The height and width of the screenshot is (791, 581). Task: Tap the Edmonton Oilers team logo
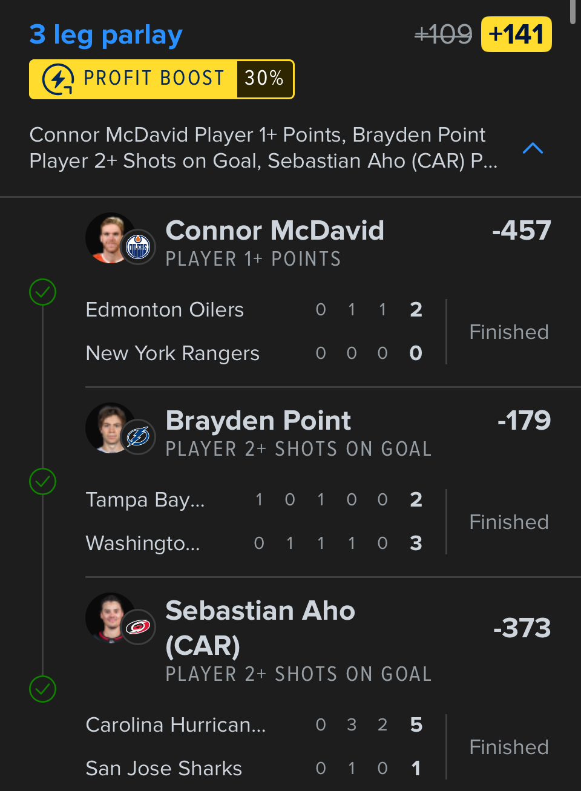point(139,247)
